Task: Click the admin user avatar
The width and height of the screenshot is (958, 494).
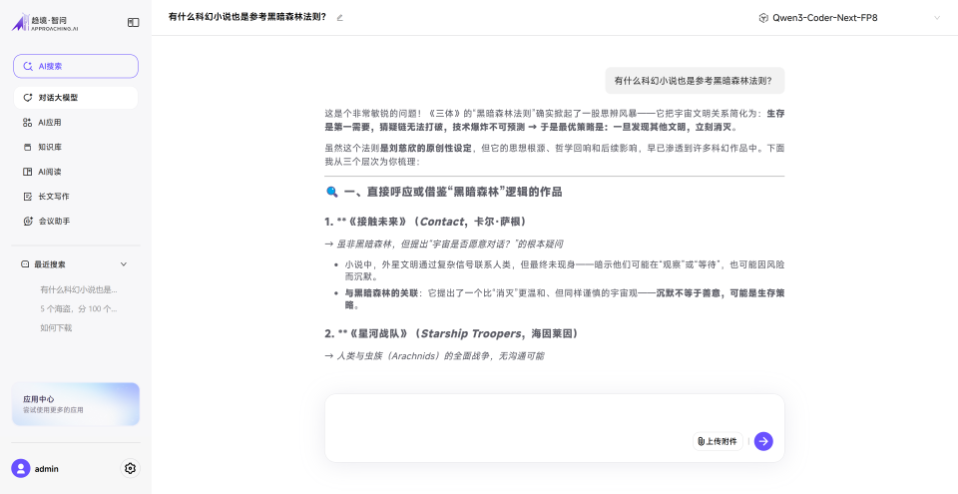Action: (x=21, y=469)
